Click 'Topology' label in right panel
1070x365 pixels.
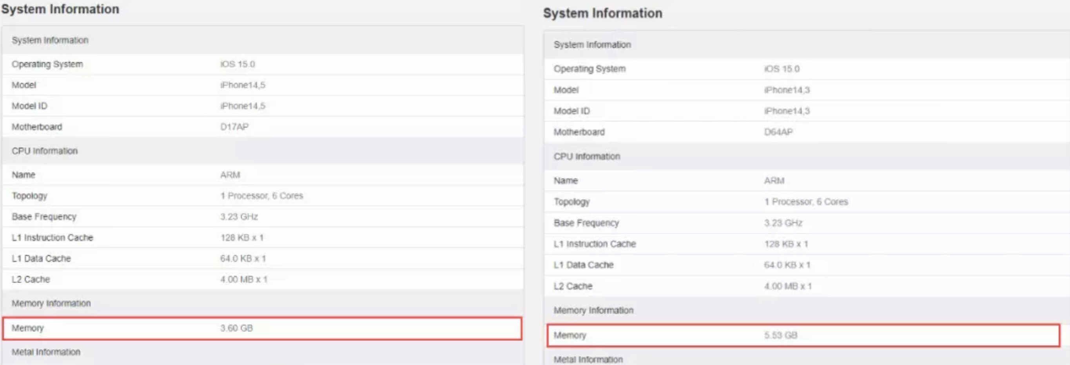pyautogui.click(x=571, y=202)
